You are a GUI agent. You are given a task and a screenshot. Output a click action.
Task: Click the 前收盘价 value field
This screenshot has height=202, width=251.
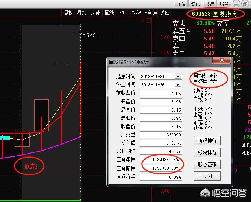pyautogui.click(x=161, y=94)
